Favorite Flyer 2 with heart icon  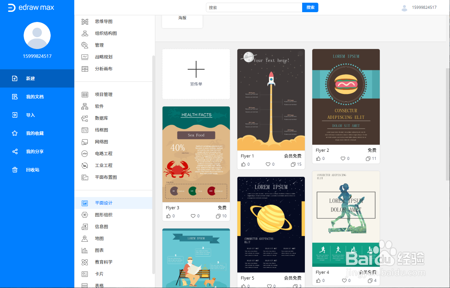pos(343,159)
